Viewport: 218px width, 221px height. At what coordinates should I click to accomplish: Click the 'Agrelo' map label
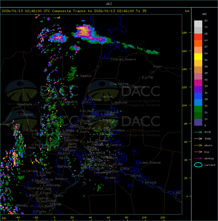[x=64, y=158]
